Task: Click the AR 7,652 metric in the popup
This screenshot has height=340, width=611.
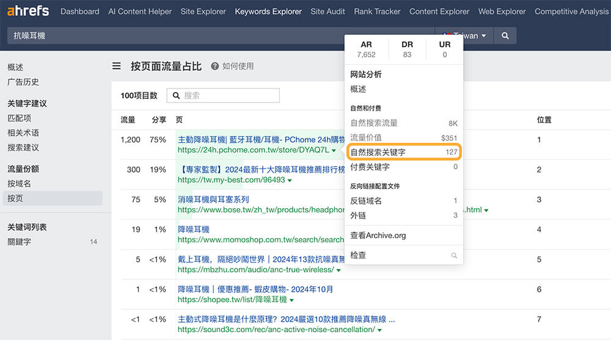Action: click(366, 49)
